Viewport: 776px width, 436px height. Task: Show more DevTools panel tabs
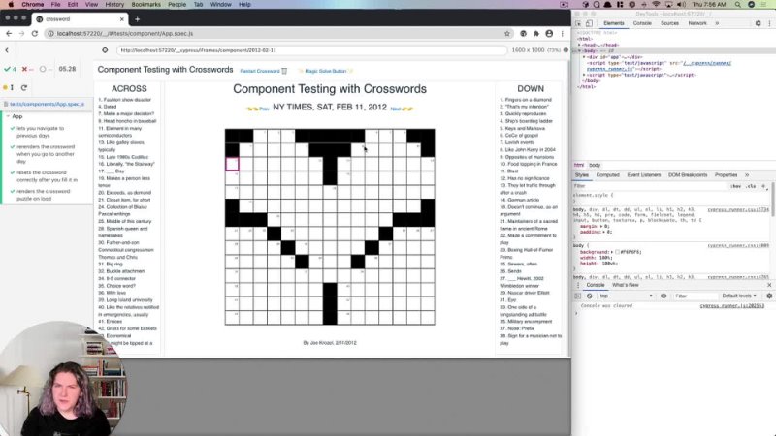(x=717, y=23)
